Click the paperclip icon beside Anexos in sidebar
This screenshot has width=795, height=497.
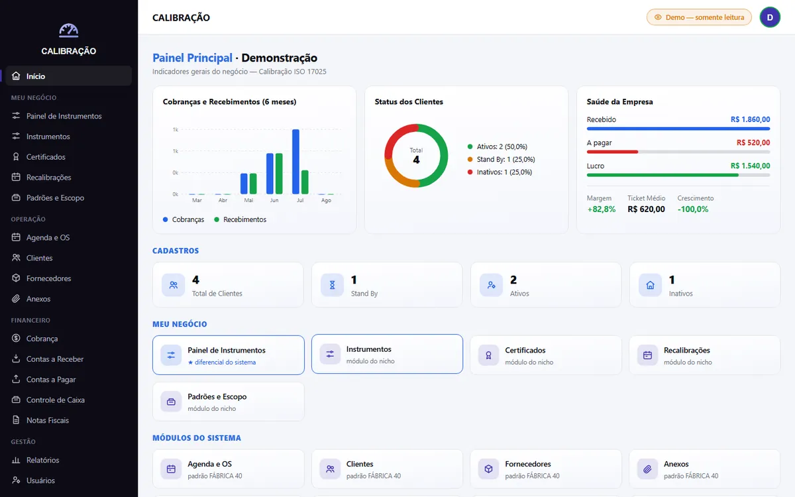coord(16,300)
